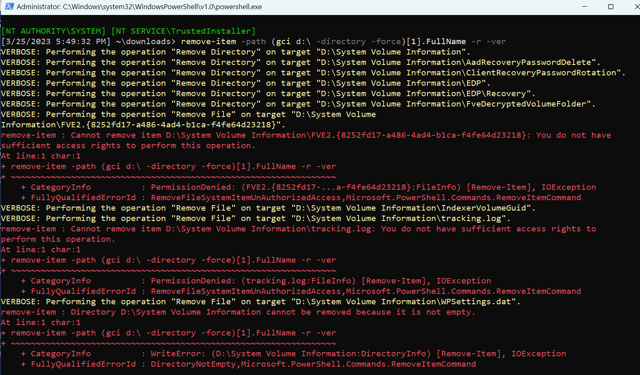Click red text 'perform this operation.' line

click(x=58, y=239)
